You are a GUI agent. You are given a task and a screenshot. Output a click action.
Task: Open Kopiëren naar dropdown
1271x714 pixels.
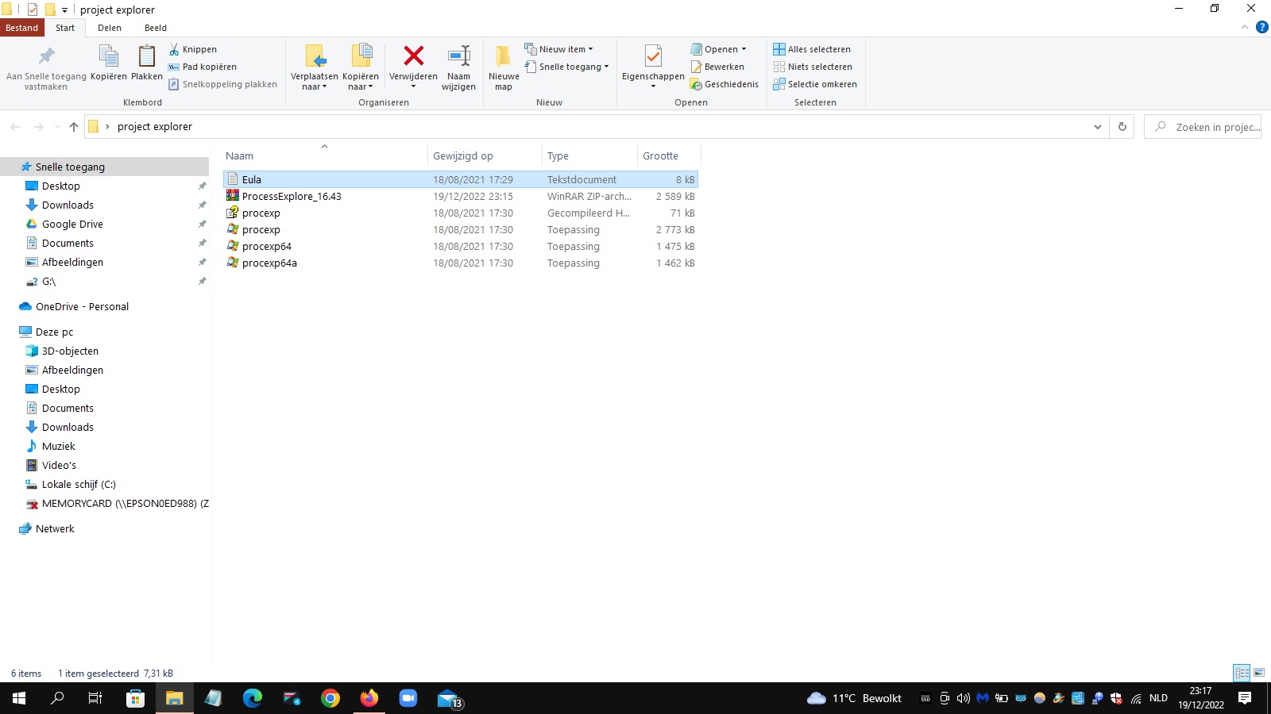tap(361, 67)
